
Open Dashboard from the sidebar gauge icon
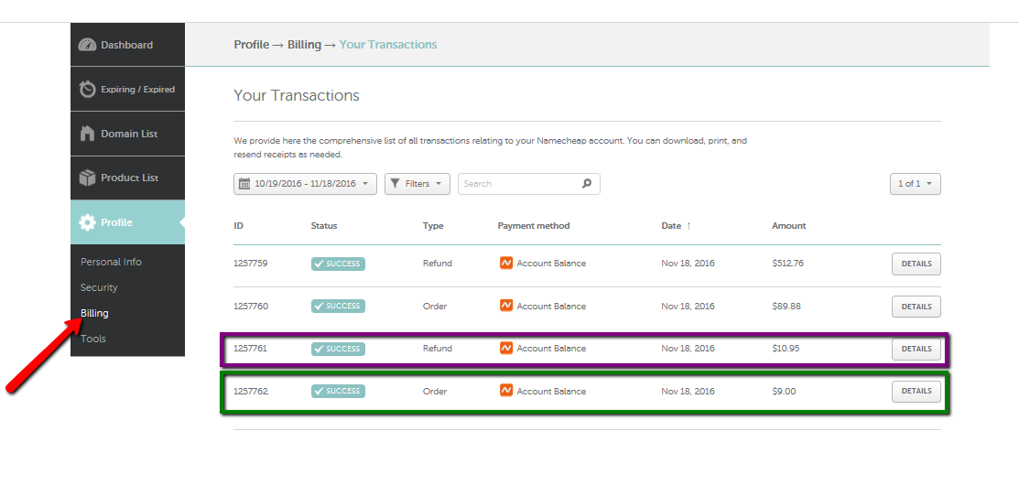coord(87,45)
